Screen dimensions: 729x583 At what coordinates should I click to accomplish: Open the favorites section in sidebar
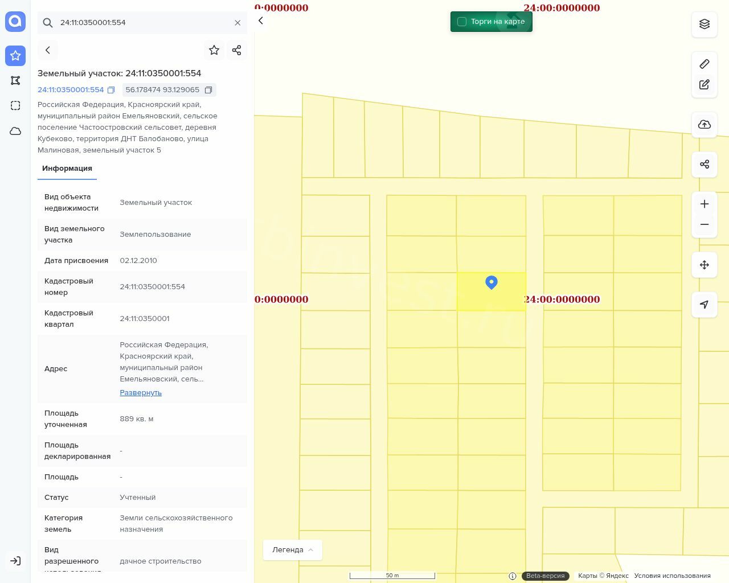[15, 56]
